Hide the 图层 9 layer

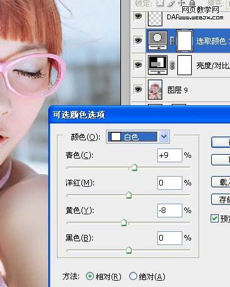(138, 90)
